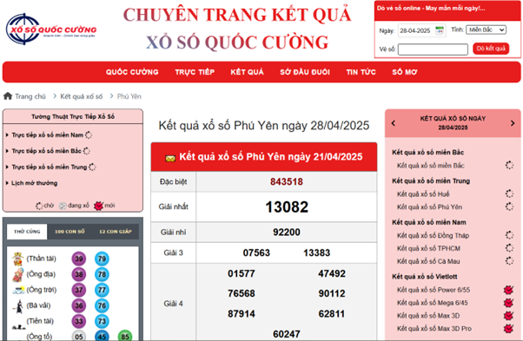
Task: Click second prize number 92200
Action: pyautogui.click(x=287, y=233)
